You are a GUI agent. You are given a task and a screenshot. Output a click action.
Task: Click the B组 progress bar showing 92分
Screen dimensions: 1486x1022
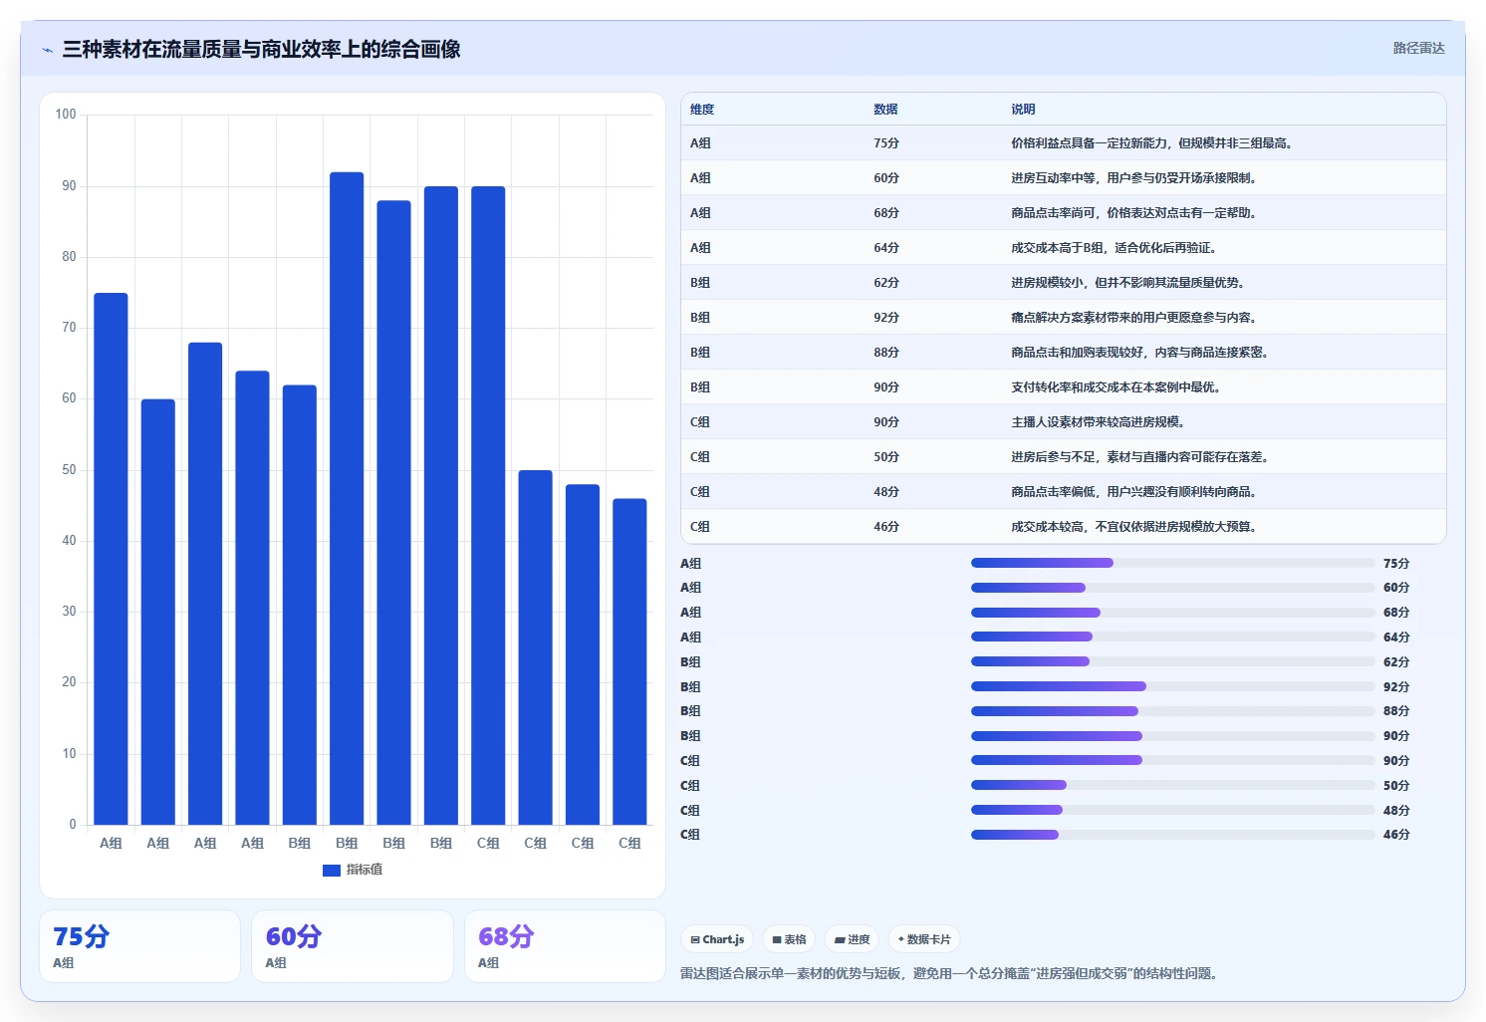click(1172, 686)
